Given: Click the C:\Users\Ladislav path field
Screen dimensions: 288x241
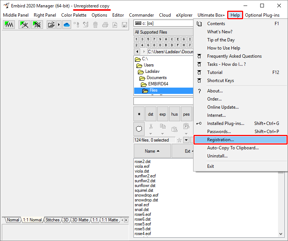Looking at the screenshot, I should click(x=171, y=52).
